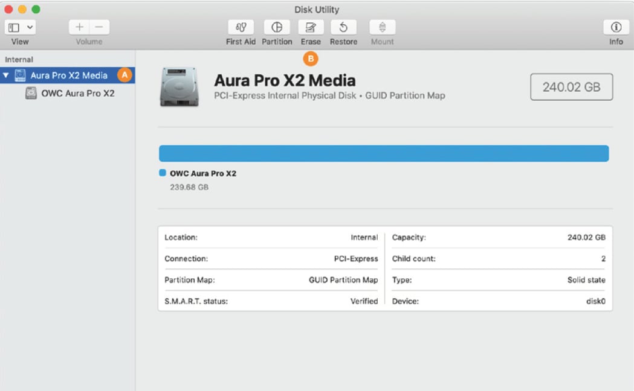Click the 240.02 GB capacity box
Image resolution: width=634 pixels, height=391 pixels.
571,87
